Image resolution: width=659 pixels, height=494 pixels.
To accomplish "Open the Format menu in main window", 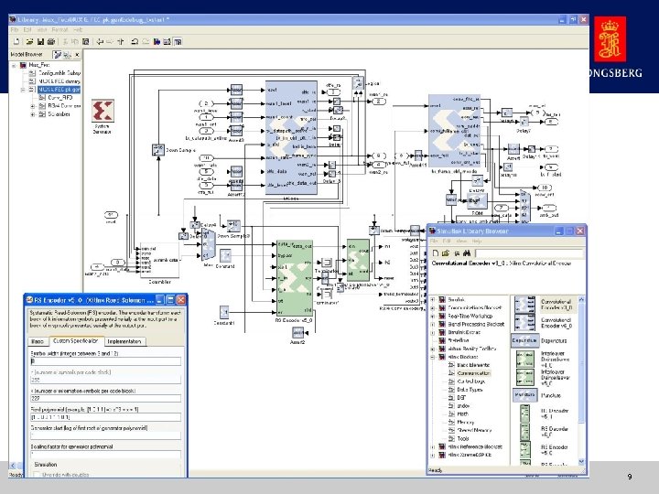I will click(59, 30).
